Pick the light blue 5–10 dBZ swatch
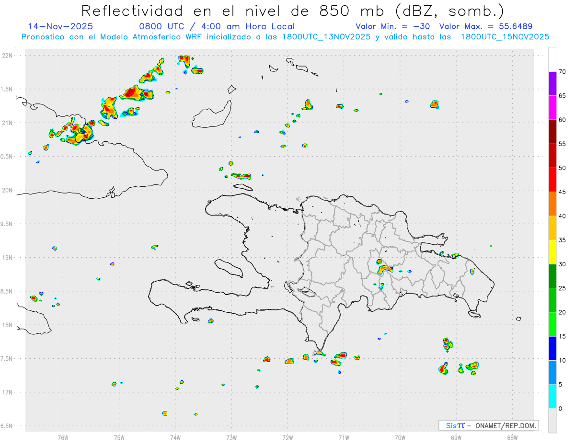This screenshot has height=444, width=575. click(552, 372)
